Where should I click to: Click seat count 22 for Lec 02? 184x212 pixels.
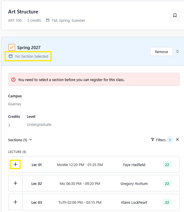[x=167, y=183]
